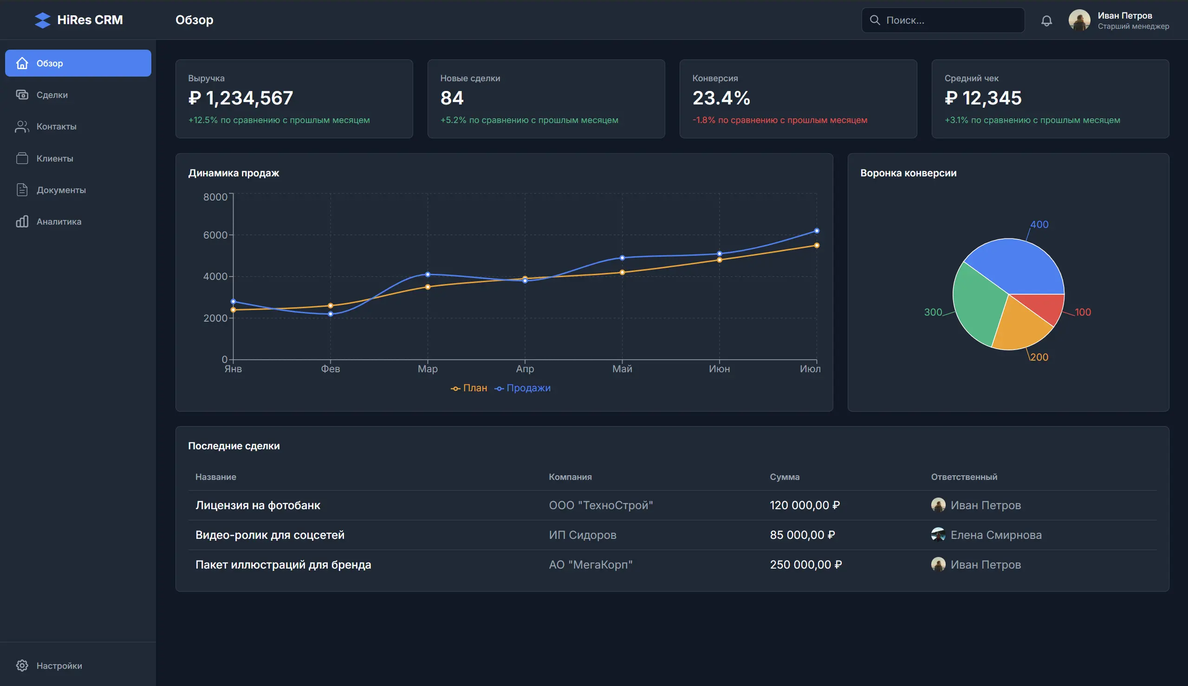
Task: Open the Сделки section icon in sidebar
Action: click(23, 94)
